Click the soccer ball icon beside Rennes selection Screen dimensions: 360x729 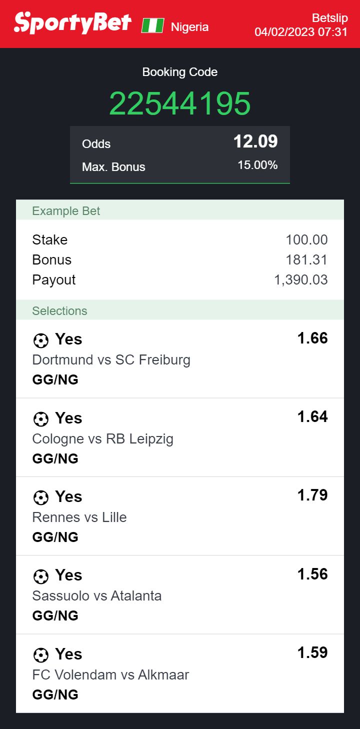pos(40,497)
